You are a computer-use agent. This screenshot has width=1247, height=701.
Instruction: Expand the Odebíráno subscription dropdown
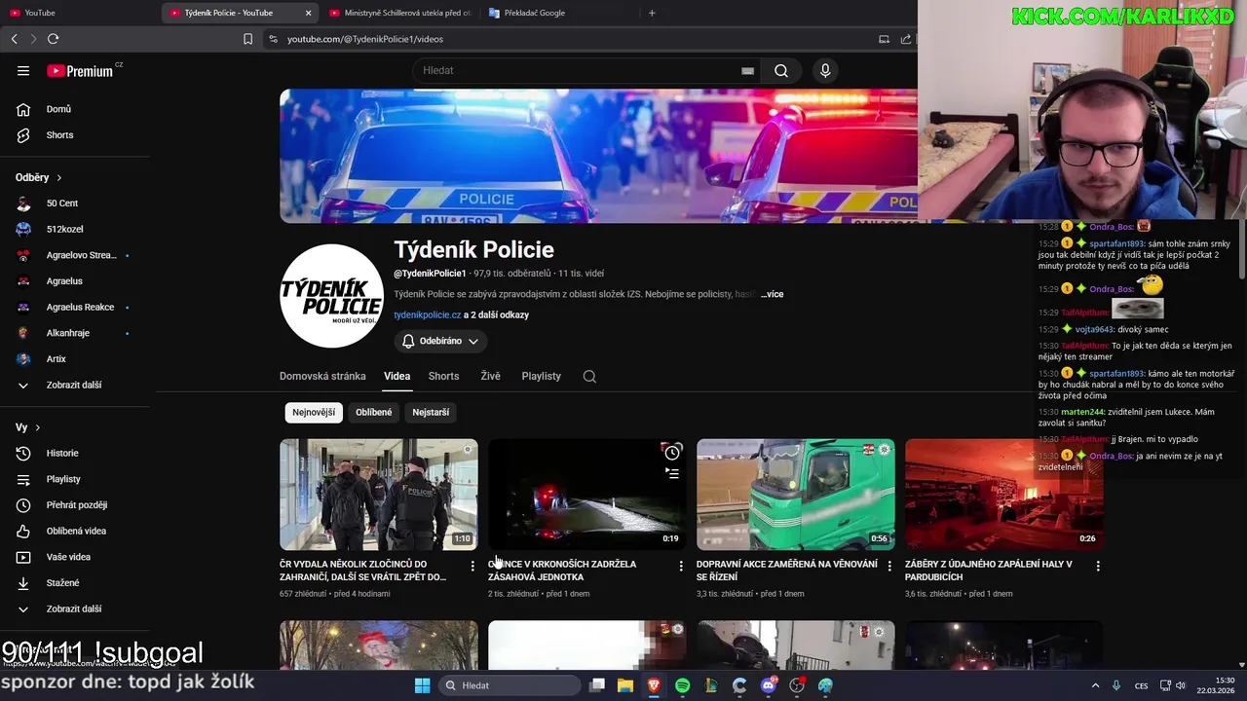[440, 342]
